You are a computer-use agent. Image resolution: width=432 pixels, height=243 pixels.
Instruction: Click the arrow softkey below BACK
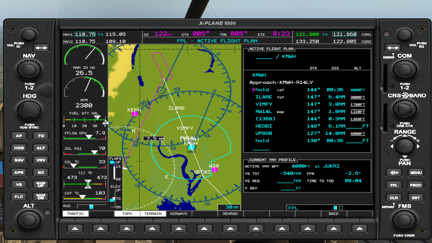[334, 229]
